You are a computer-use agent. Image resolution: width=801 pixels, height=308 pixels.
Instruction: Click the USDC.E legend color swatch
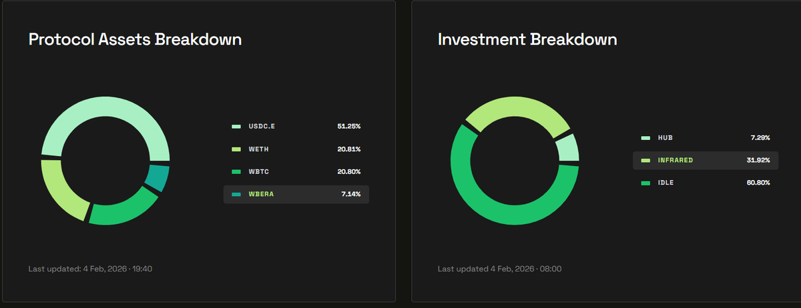click(x=236, y=126)
